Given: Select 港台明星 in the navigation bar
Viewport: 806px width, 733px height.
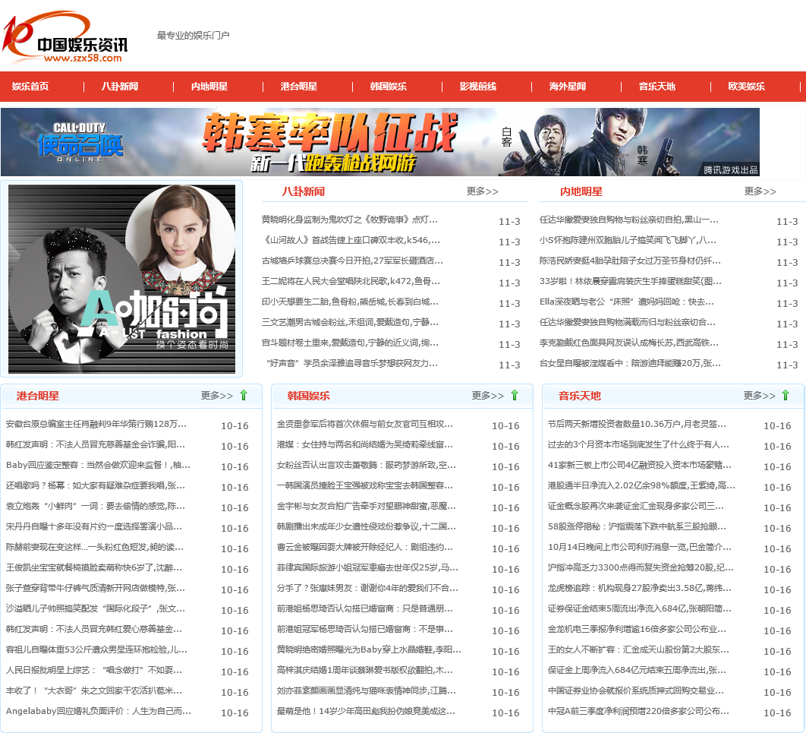Looking at the screenshot, I should [x=299, y=87].
